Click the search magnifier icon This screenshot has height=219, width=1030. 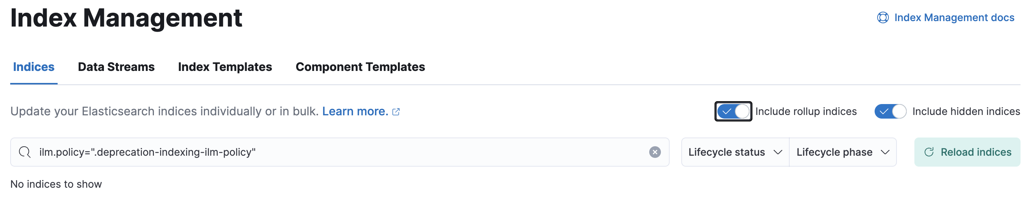25,152
